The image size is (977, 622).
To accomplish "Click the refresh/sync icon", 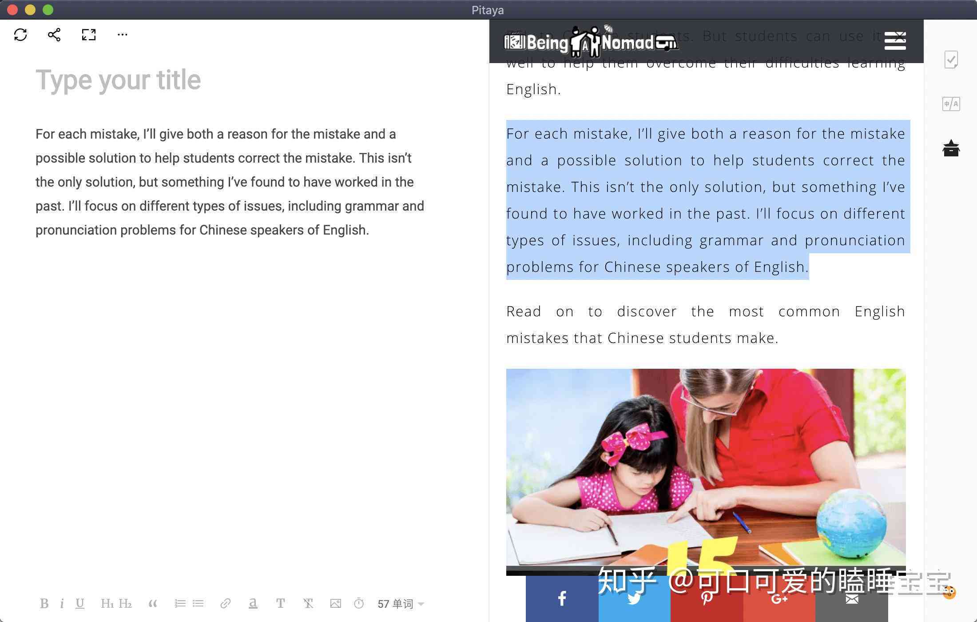I will [20, 34].
